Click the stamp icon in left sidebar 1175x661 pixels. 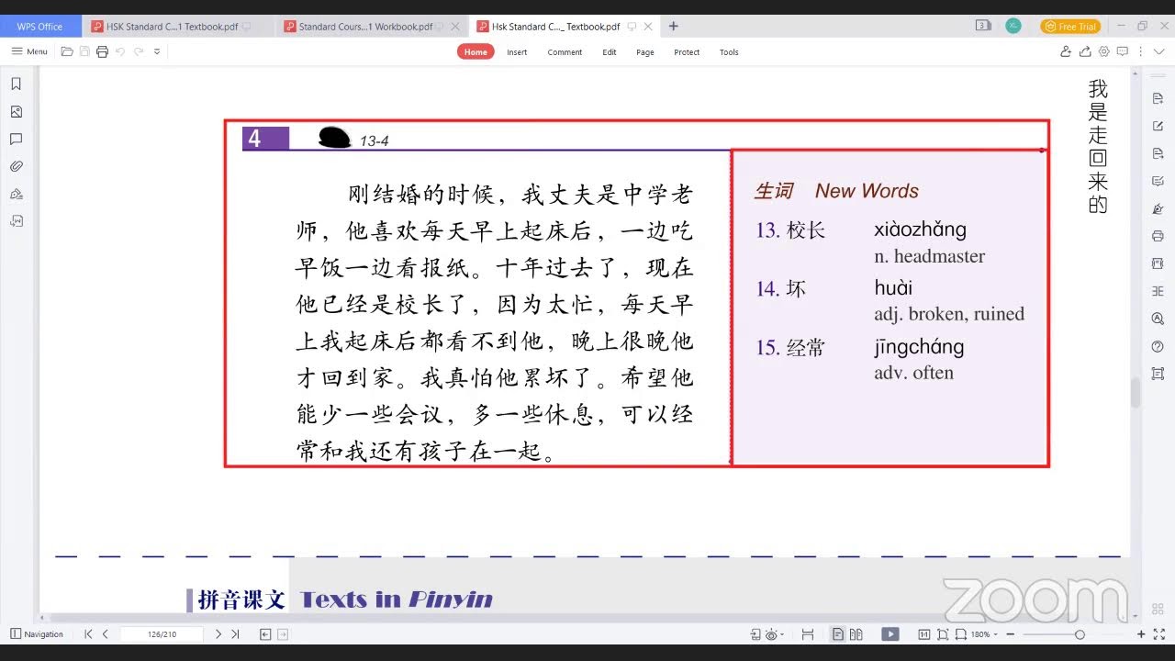click(x=16, y=194)
